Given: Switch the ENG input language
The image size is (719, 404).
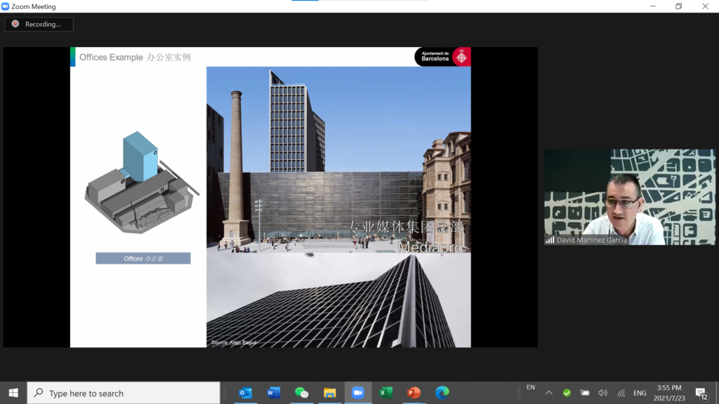Looking at the screenshot, I should coord(640,393).
